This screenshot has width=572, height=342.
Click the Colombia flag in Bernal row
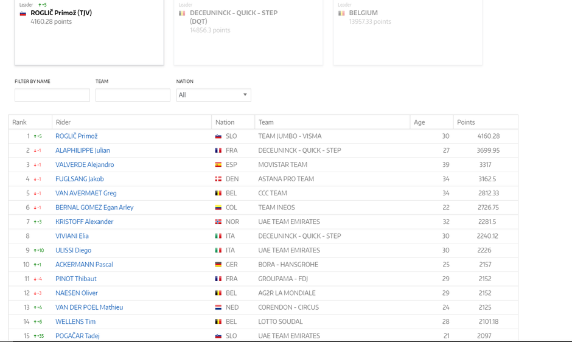pos(218,208)
